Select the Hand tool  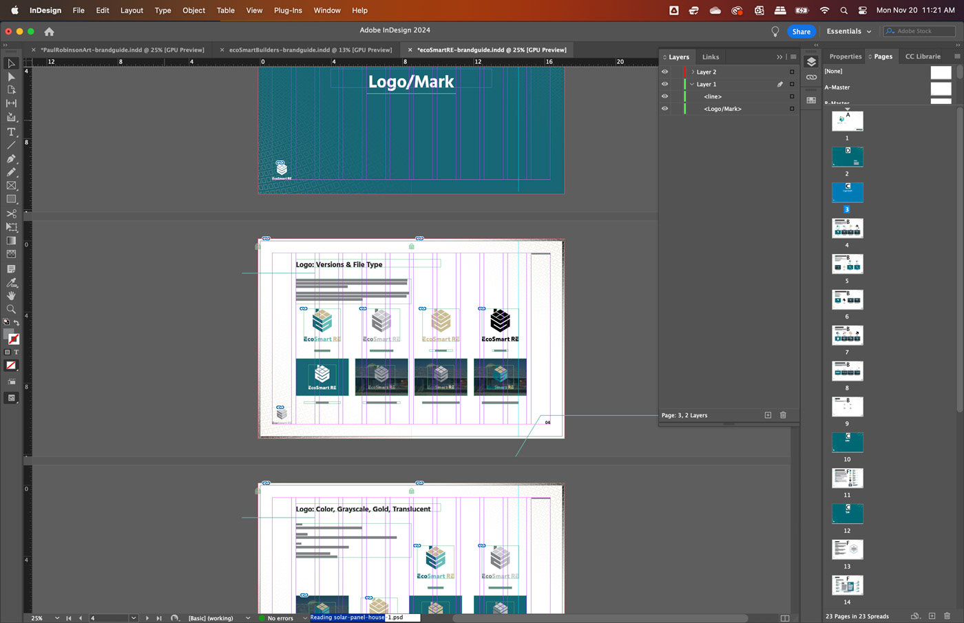pos(11,295)
